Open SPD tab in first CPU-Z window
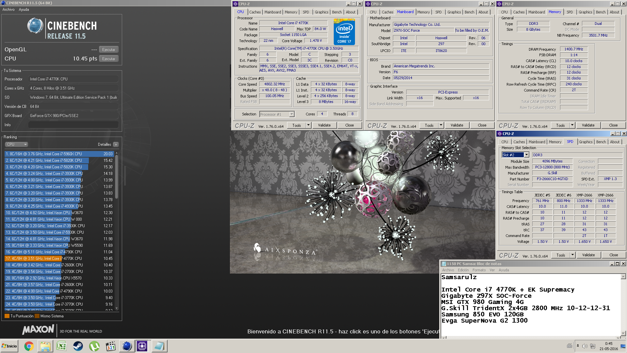The image size is (627, 353). coord(306,12)
